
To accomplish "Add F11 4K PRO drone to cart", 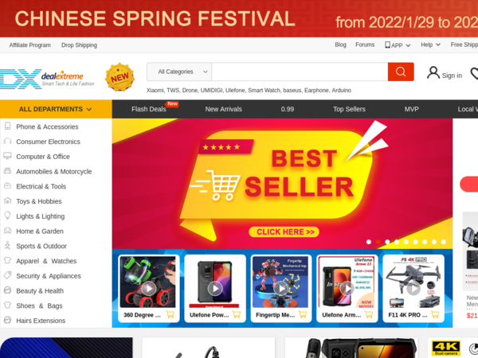I will coord(435,314).
